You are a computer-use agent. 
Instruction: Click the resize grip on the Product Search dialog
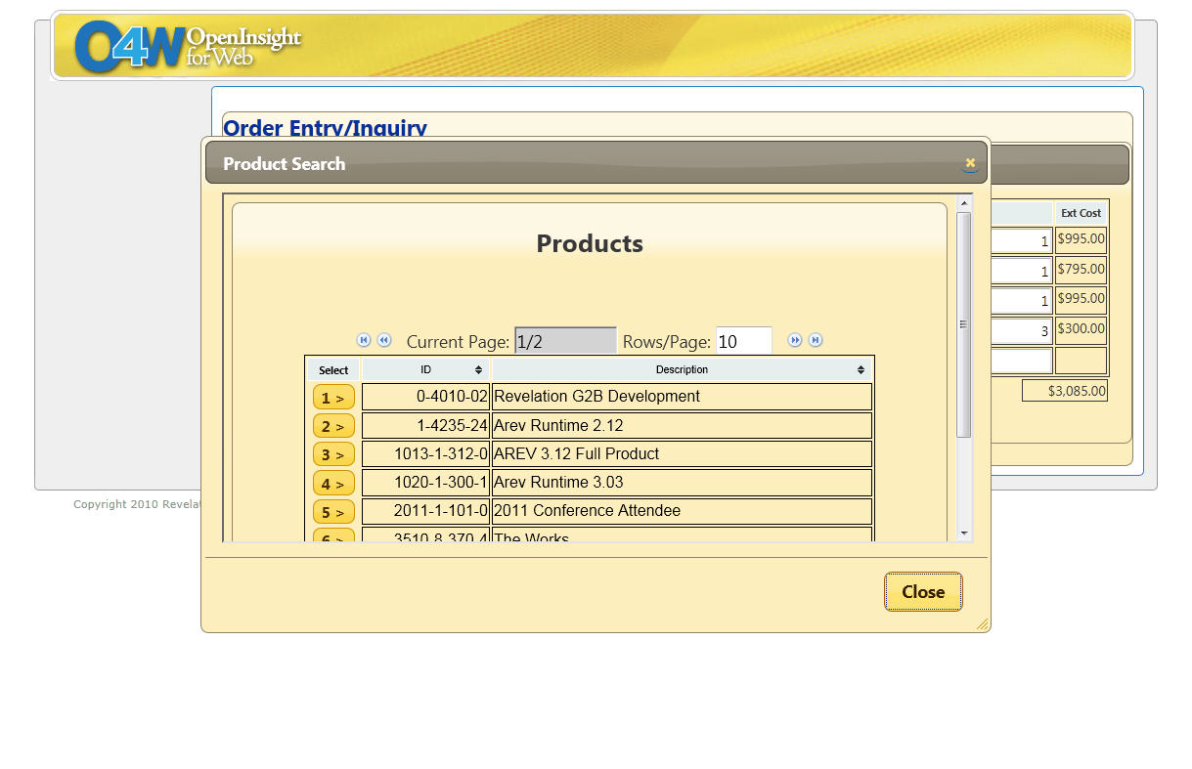(982, 623)
